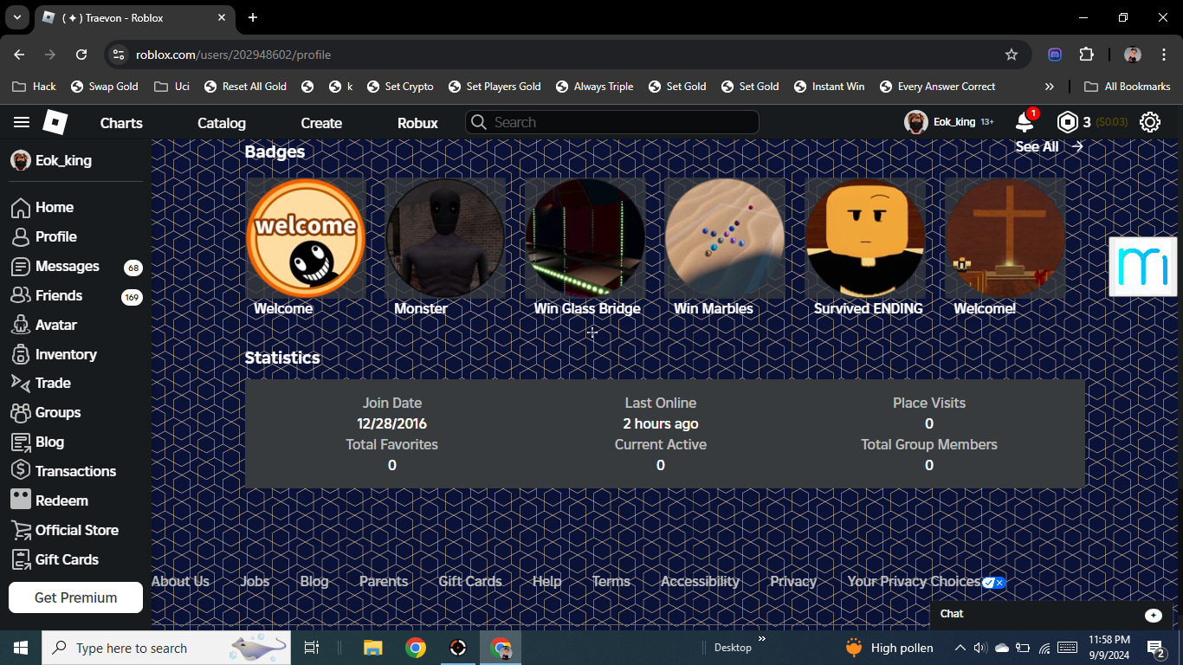Toggle the Your Privacy Choices switch icon
This screenshot has width=1183, height=665.
994,583
